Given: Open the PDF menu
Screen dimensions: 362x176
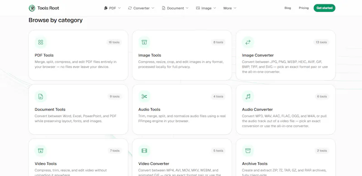Looking at the screenshot, I should 112,8.
